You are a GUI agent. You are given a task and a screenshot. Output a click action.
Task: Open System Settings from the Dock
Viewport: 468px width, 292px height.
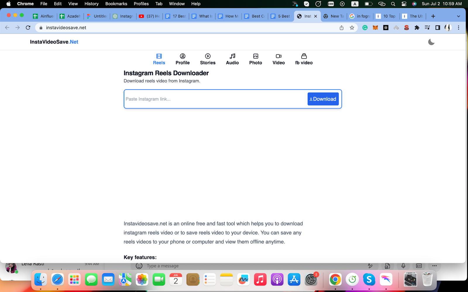(x=311, y=279)
